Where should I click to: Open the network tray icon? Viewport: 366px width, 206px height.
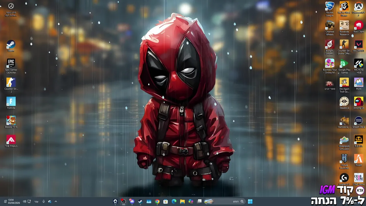pos(29,201)
